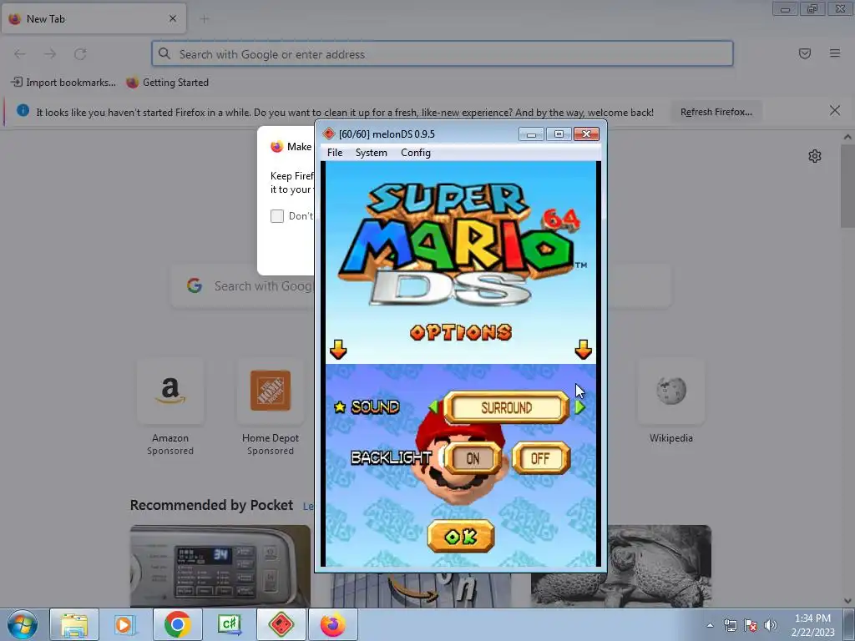Focus the Firefox address bar
This screenshot has width=855, height=641.
point(443,53)
